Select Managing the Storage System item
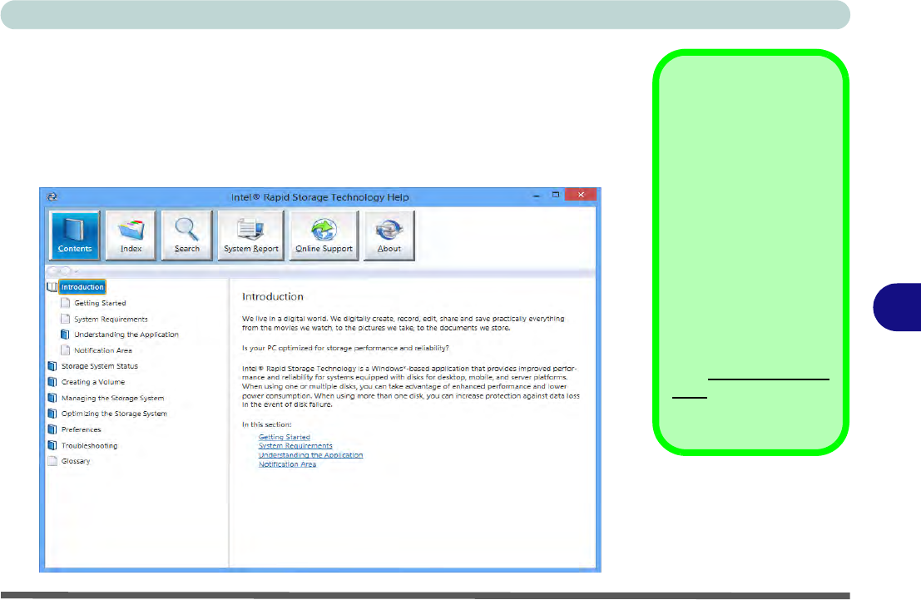 click(x=113, y=398)
